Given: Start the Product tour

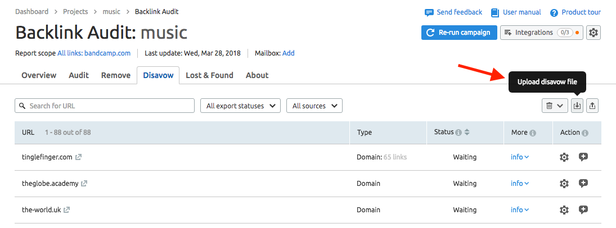Looking at the screenshot, I should coord(575,12).
